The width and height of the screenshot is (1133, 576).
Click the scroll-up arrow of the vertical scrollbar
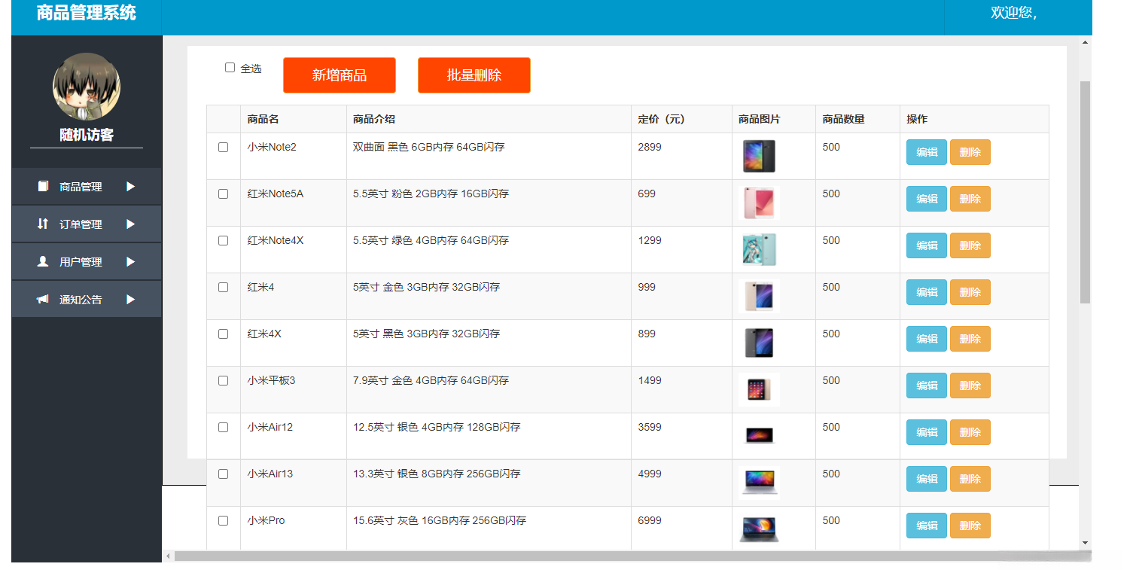click(x=1085, y=43)
